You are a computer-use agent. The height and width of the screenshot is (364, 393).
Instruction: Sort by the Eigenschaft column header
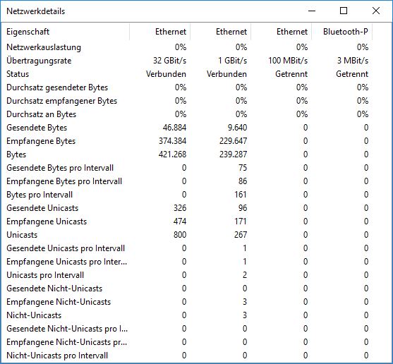coord(66,32)
